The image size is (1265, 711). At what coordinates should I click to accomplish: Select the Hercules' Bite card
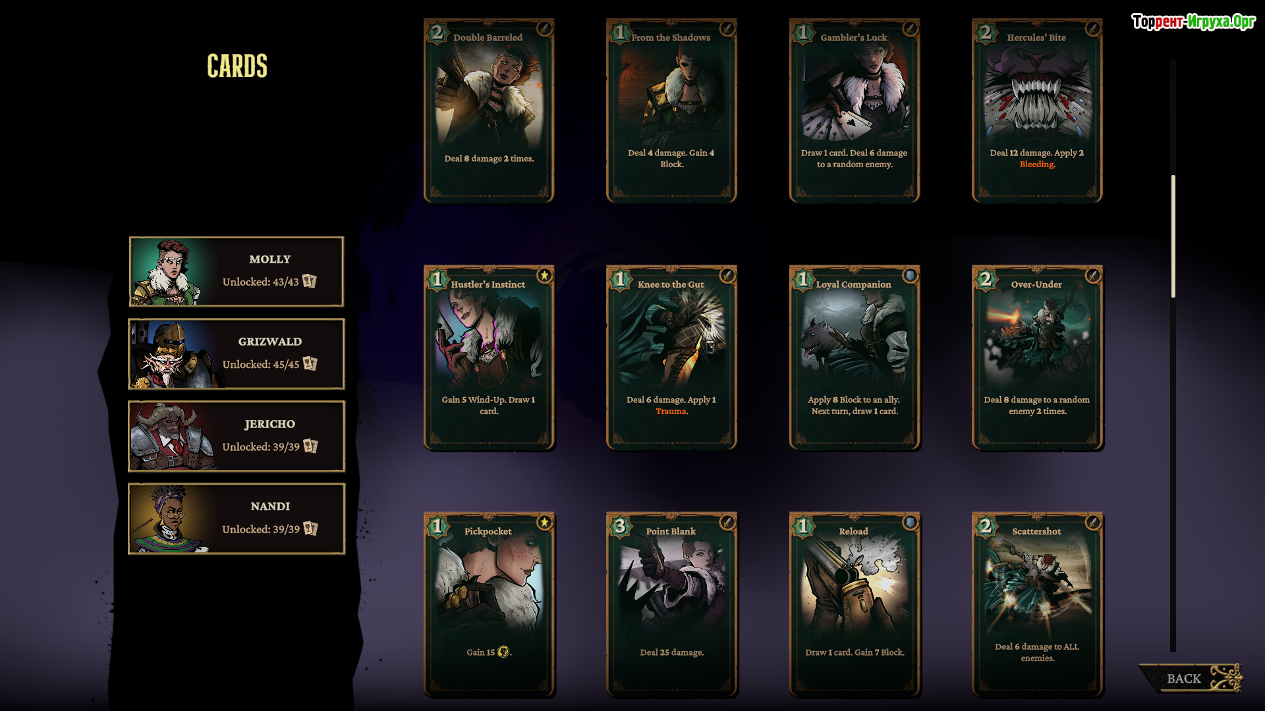coord(1037,110)
